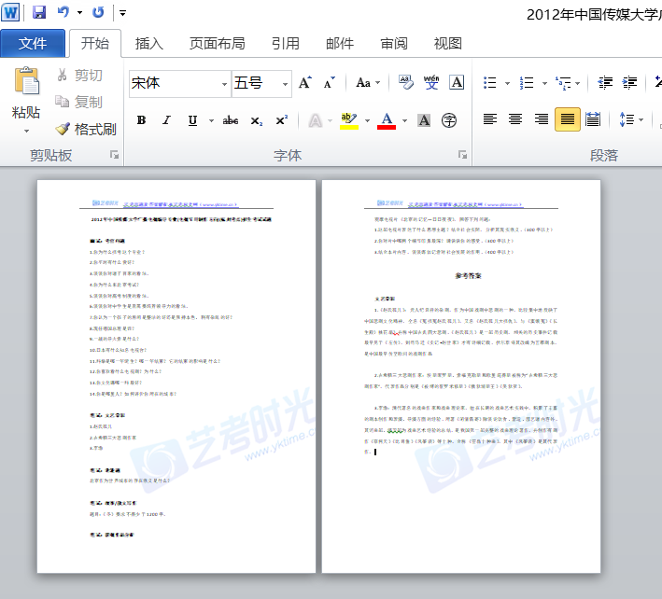Apply strikethrough text formatting
This screenshot has width=662, height=599.
(x=230, y=120)
